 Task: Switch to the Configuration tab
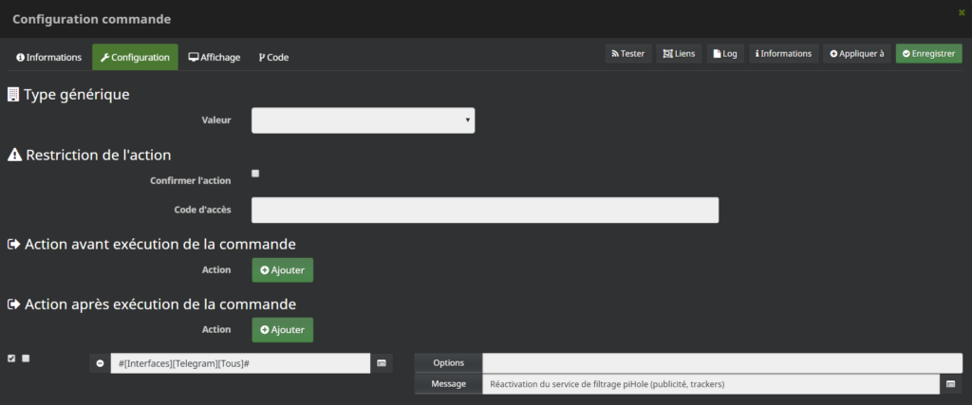coord(135,57)
